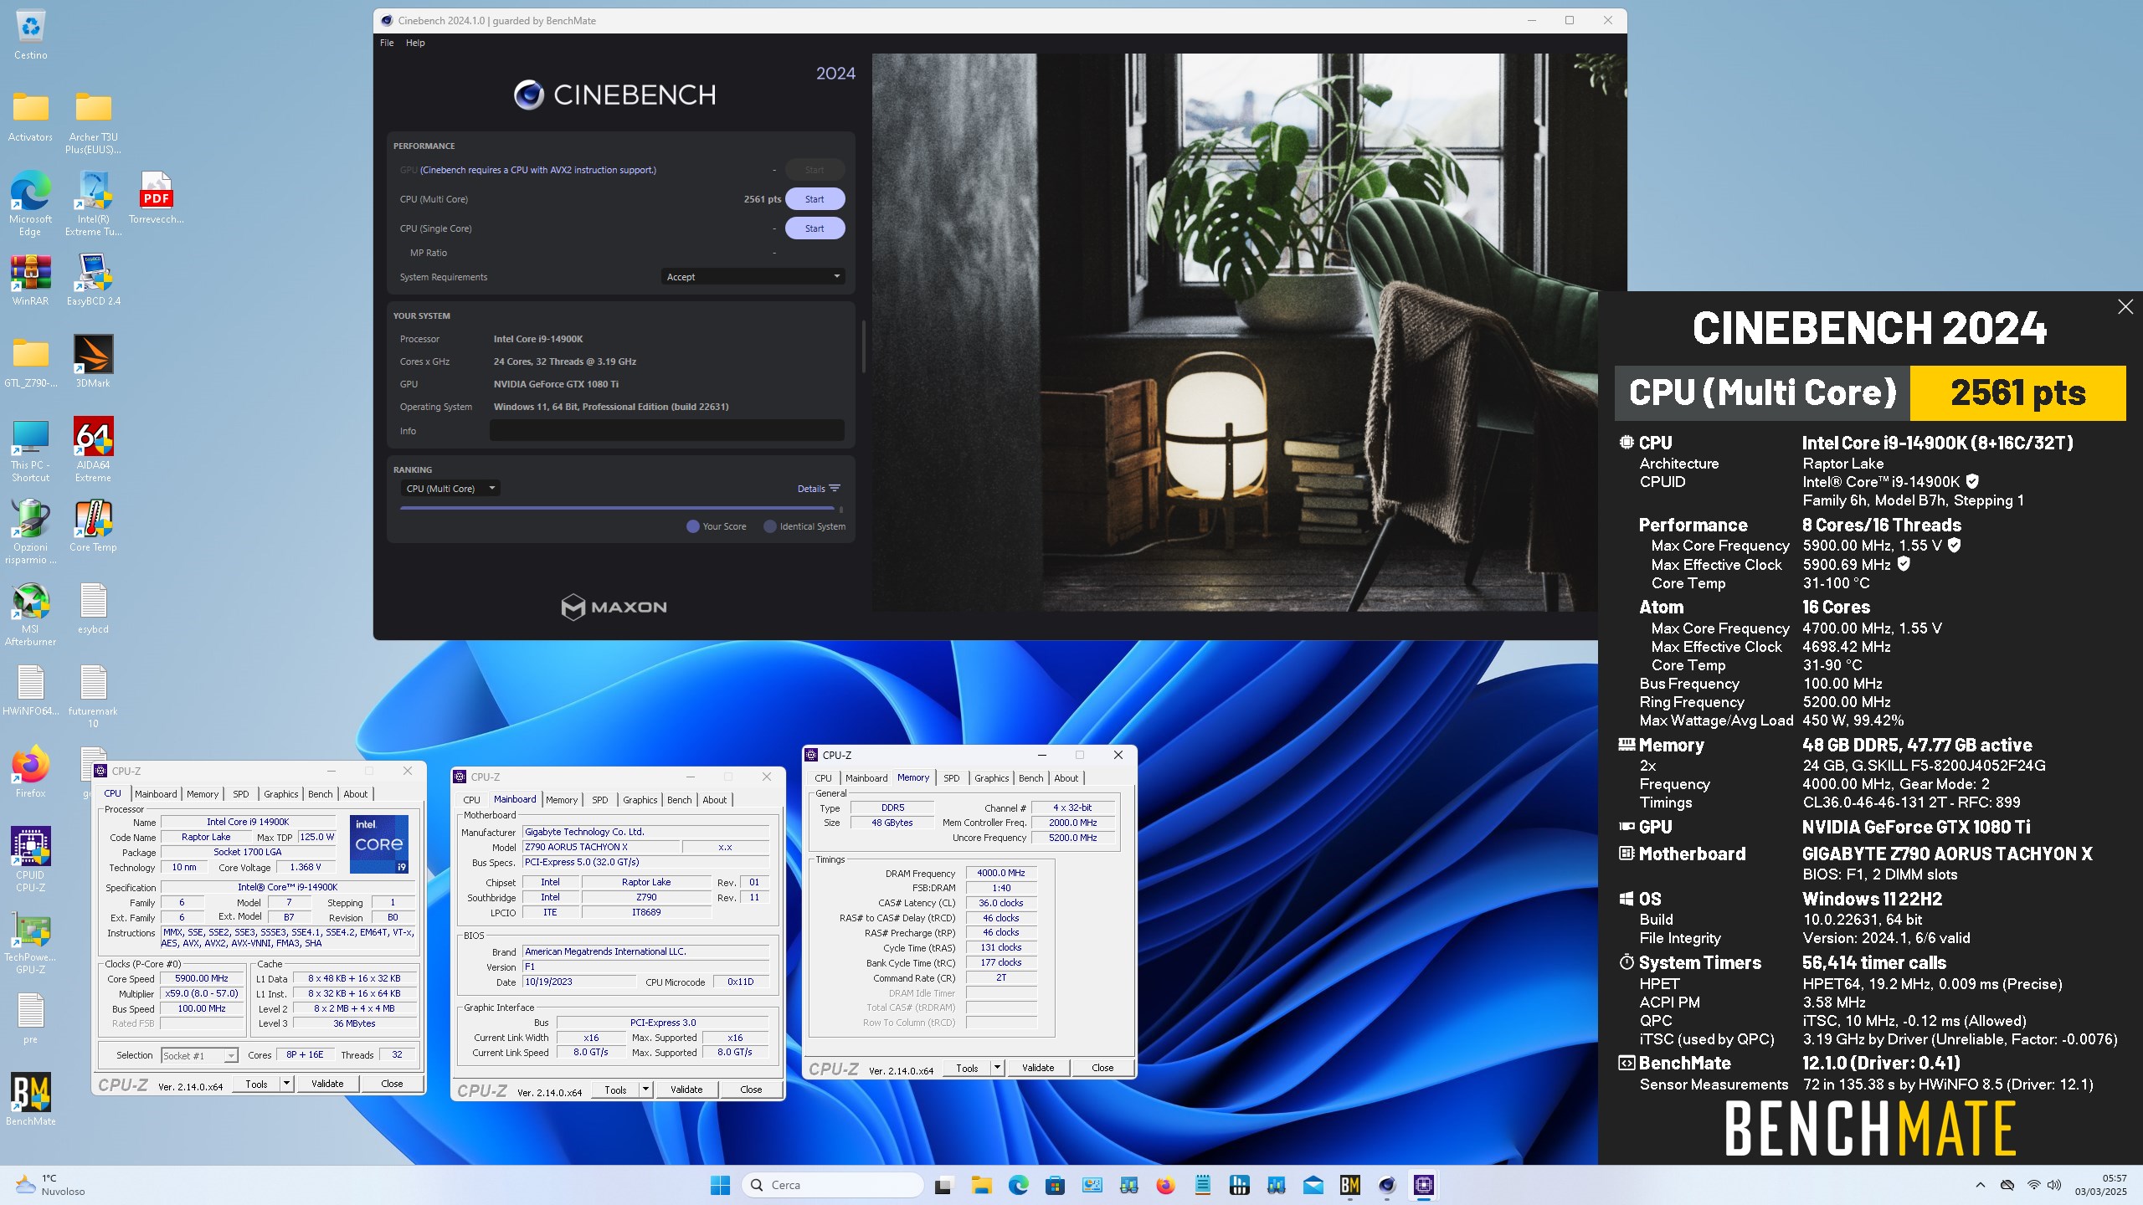Click the Windows Start button in taskbar
Image resolution: width=2143 pixels, height=1205 pixels.
pos(720,1185)
